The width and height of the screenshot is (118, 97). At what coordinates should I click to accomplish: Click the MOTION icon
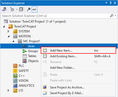pyautogui.click(x=15, y=36)
